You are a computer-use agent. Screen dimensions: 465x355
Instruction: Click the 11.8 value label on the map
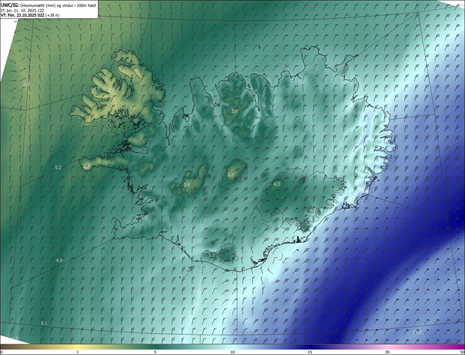click(x=417, y=332)
